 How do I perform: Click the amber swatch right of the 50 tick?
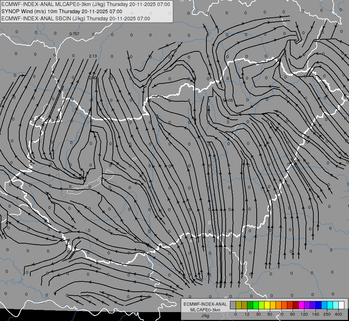273,305
